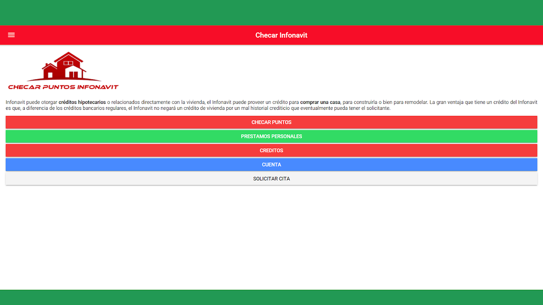Screen dimensions: 543x305
Task: Open the hamburger menu icon
Action: tap(11, 35)
